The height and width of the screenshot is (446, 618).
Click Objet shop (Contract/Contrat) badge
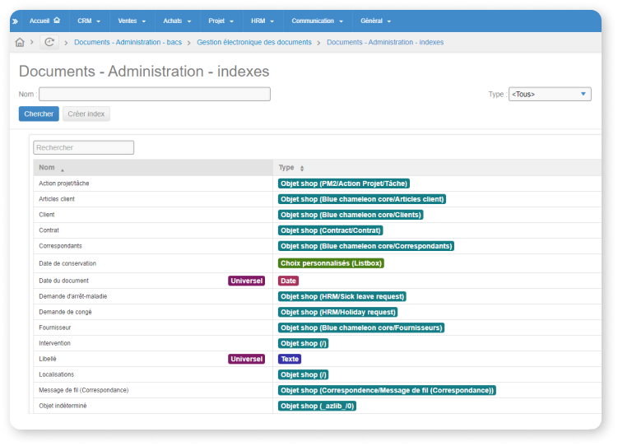point(331,230)
